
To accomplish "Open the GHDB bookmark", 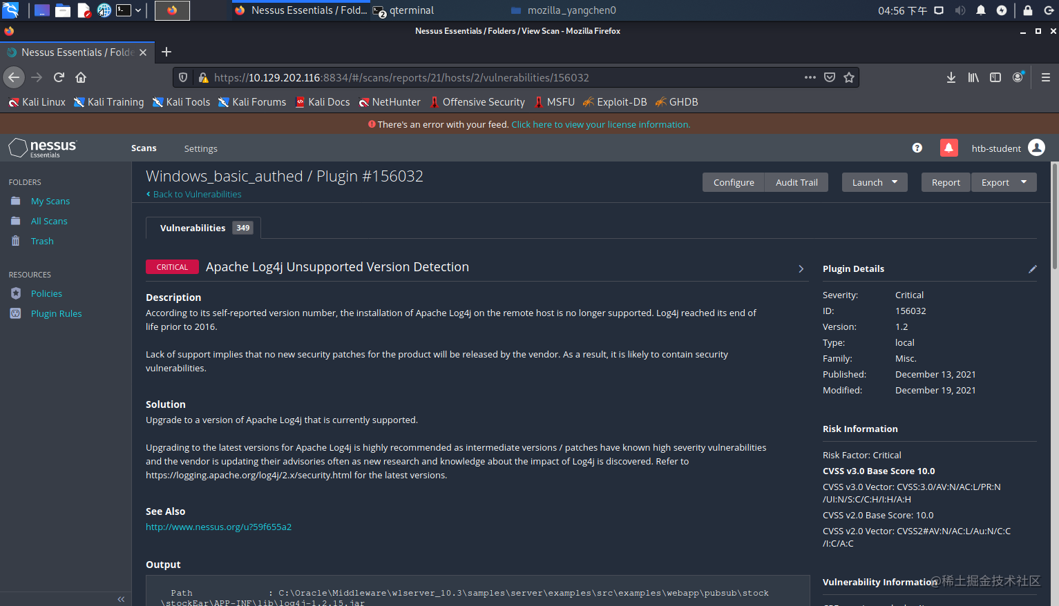I will 677,102.
